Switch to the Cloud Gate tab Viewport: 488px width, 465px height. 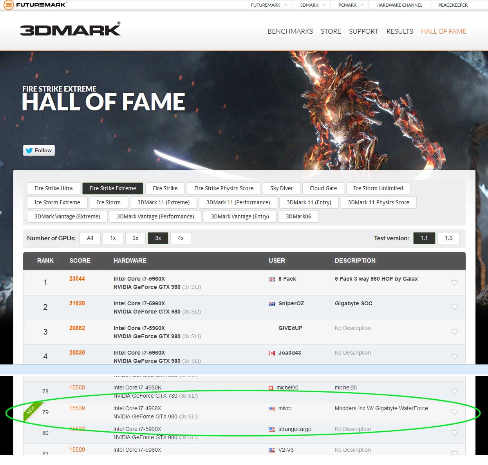pos(324,188)
